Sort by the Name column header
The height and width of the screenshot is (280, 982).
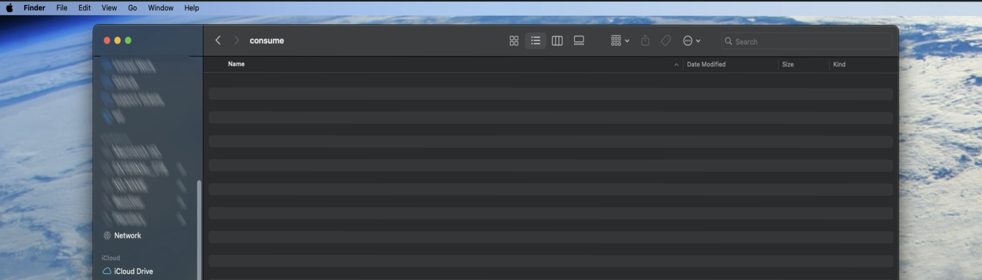tap(236, 64)
